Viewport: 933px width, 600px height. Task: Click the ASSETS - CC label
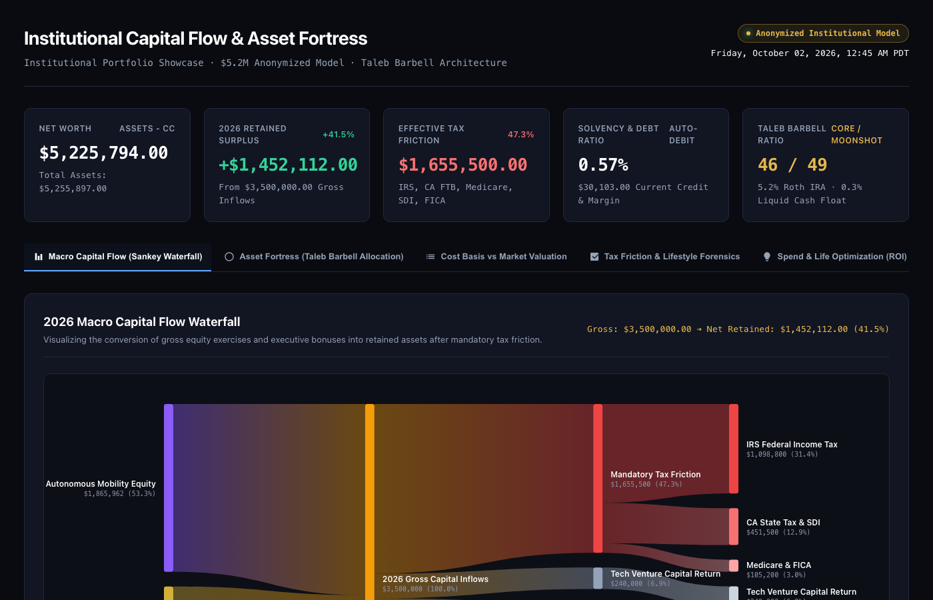point(147,129)
